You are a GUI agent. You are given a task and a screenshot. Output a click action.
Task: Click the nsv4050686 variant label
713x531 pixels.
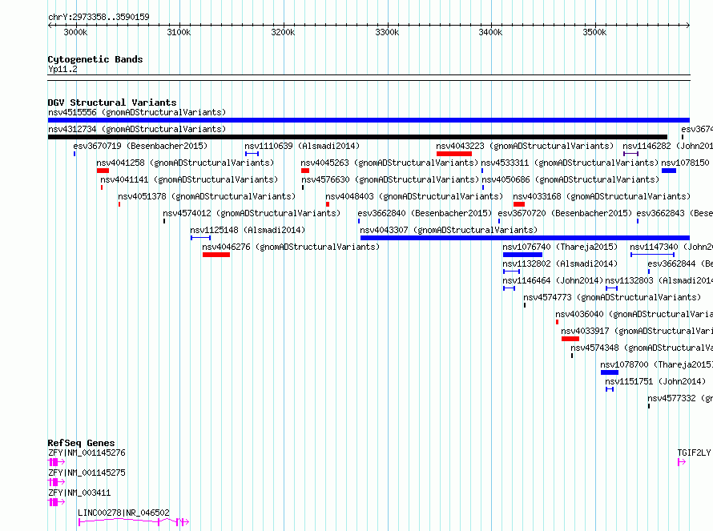(x=570, y=179)
